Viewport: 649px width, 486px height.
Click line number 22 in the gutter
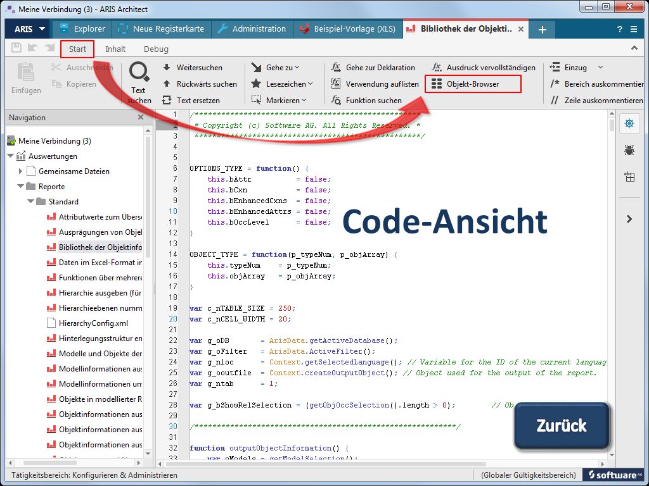pyautogui.click(x=173, y=340)
